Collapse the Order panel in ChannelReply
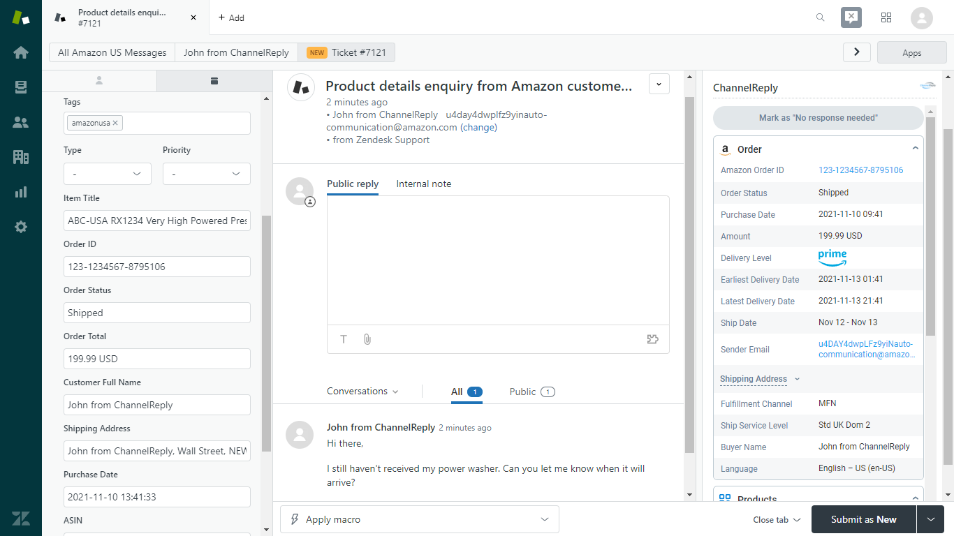Image resolution: width=954 pixels, height=536 pixels. 915,149
